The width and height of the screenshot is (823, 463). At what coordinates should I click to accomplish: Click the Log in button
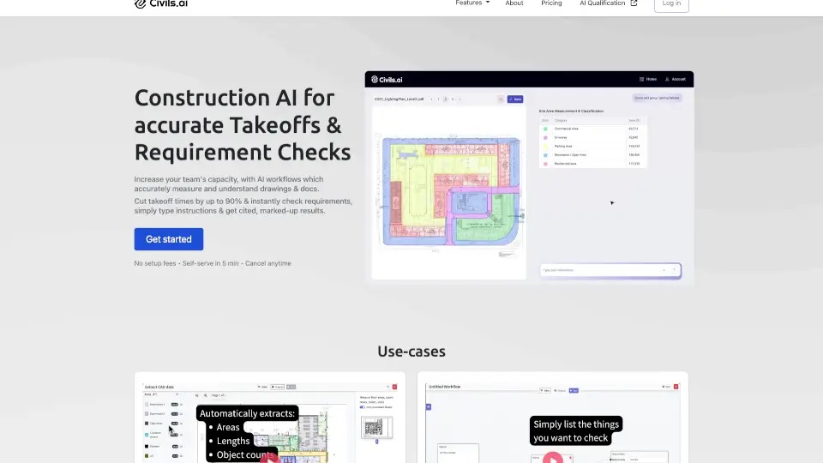(671, 4)
